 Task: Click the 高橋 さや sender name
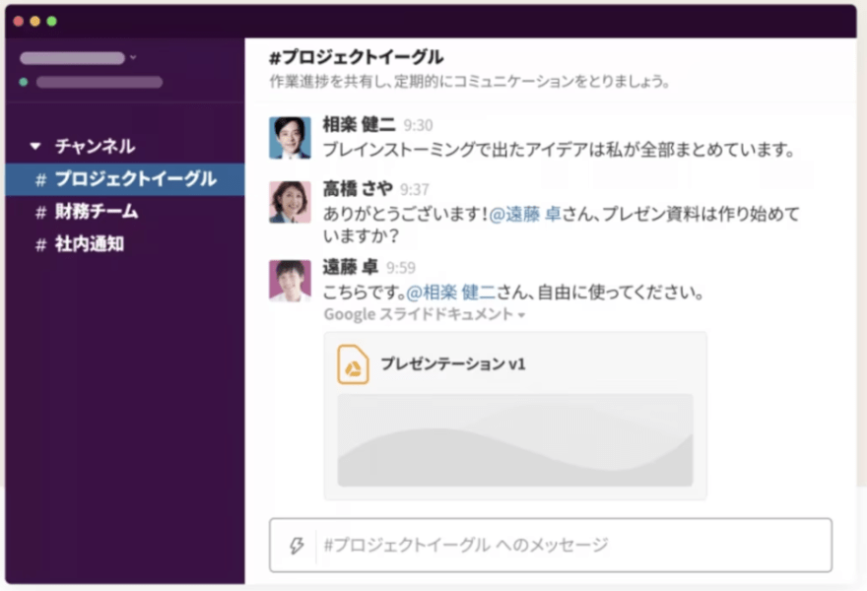tap(358, 190)
